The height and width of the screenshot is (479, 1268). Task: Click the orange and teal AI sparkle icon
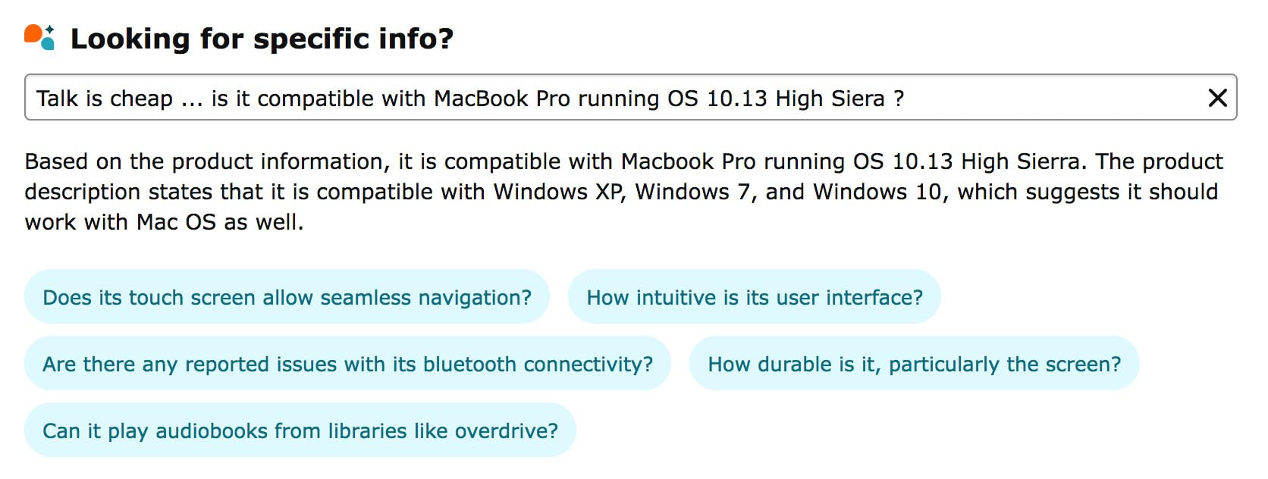[39, 37]
